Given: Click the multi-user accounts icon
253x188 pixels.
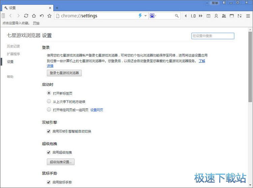Looking at the screenshot, I should (x=224, y=16).
